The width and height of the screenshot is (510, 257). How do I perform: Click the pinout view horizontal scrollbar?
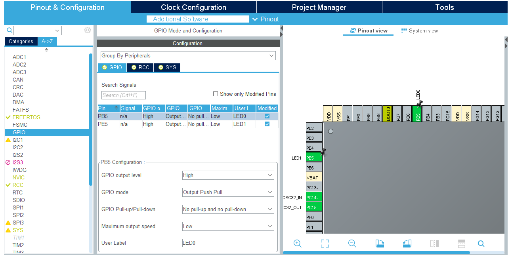click(x=376, y=252)
